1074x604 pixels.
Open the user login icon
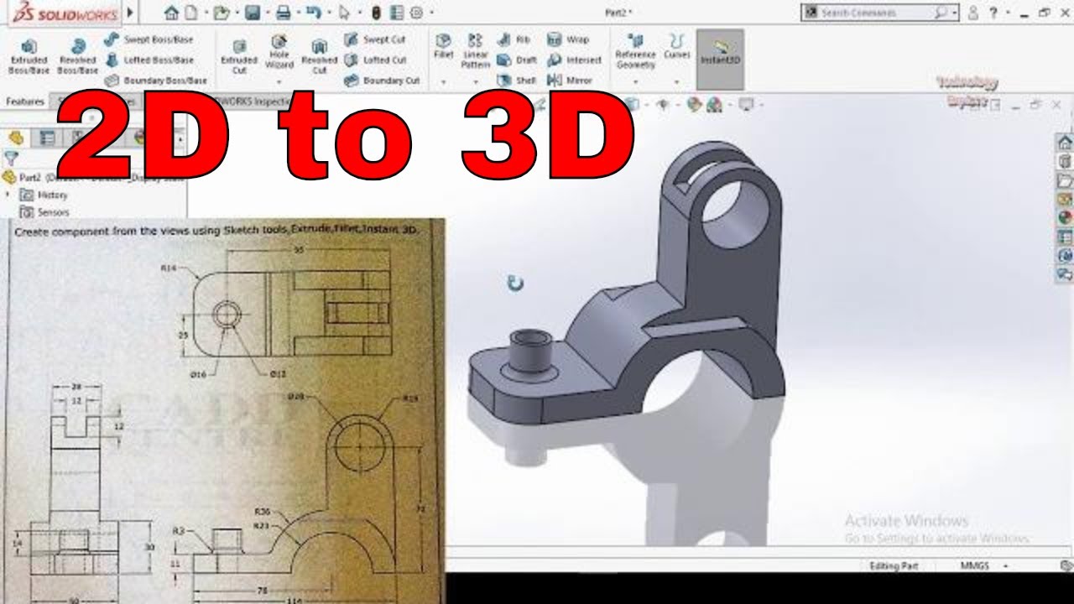pyautogui.click(x=973, y=13)
